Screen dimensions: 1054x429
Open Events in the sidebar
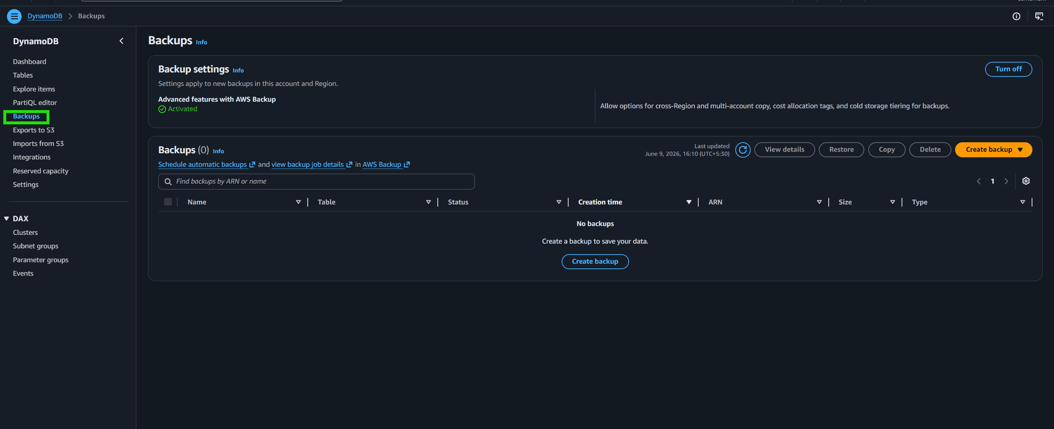(x=23, y=273)
